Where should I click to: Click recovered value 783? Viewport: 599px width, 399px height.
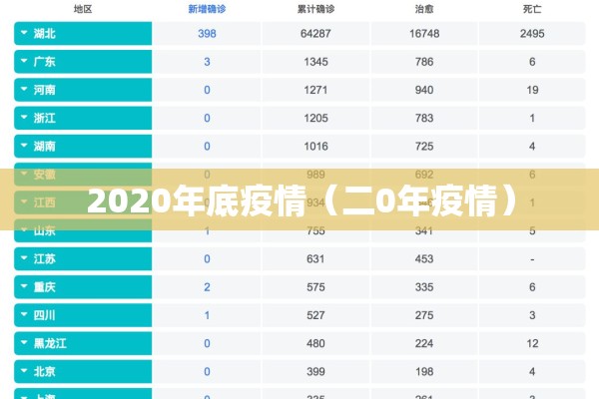tap(424, 118)
